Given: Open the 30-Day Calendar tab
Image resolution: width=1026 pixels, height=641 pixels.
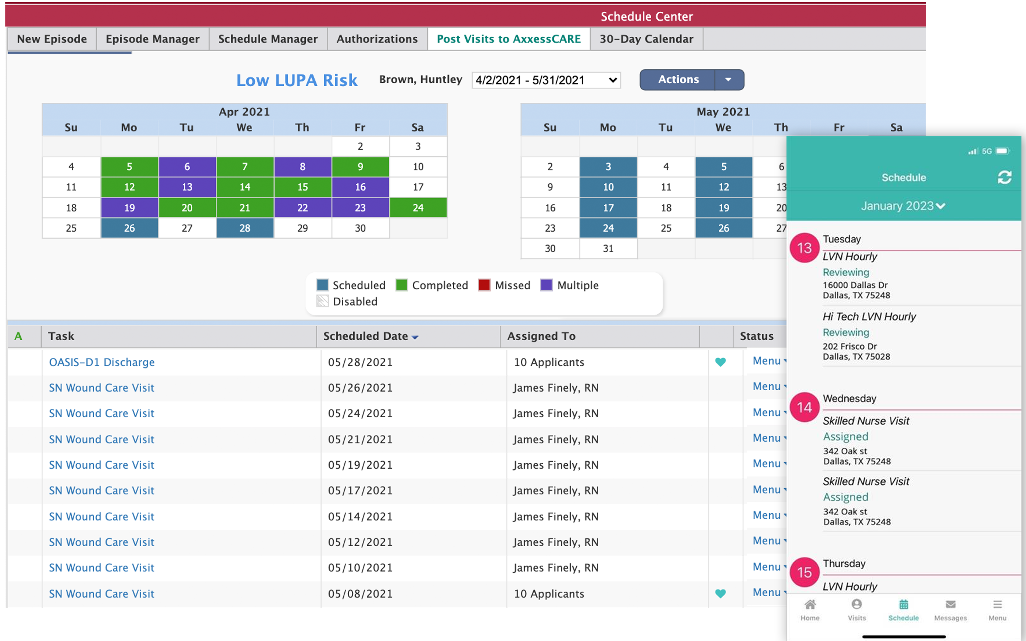Looking at the screenshot, I should point(646,39).
